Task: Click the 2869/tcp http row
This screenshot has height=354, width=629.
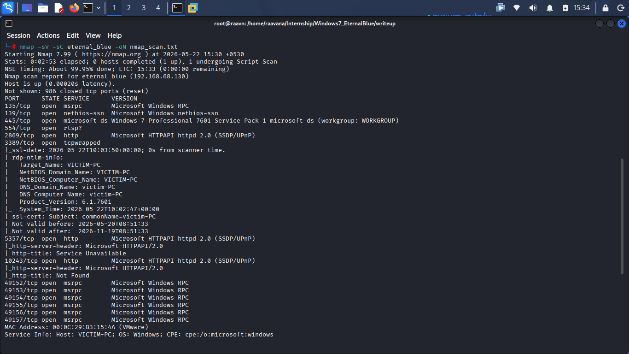Action: (x=130, y=136)
